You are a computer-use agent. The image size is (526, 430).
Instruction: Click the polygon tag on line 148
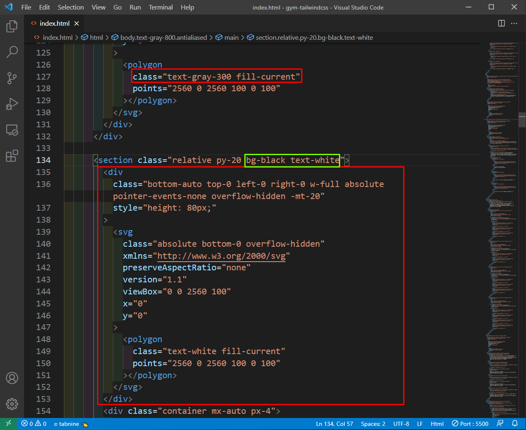tap(145, 339)
